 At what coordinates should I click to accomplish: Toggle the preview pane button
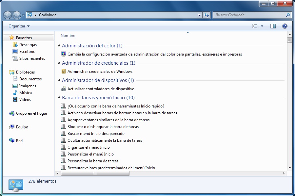coord(273,26)
